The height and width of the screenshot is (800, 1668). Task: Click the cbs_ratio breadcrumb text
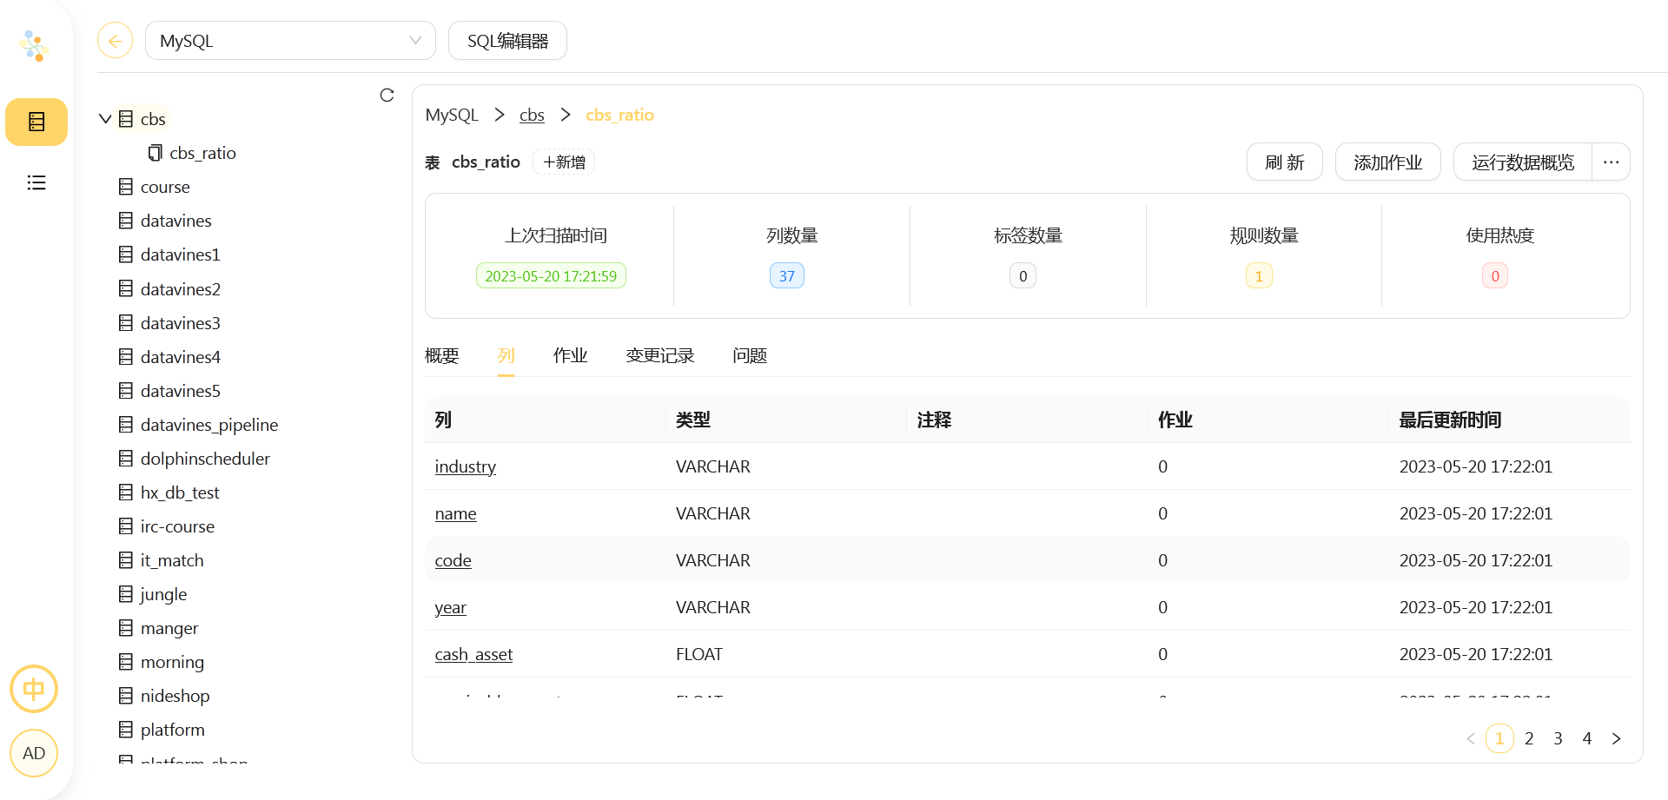(619, 115)
